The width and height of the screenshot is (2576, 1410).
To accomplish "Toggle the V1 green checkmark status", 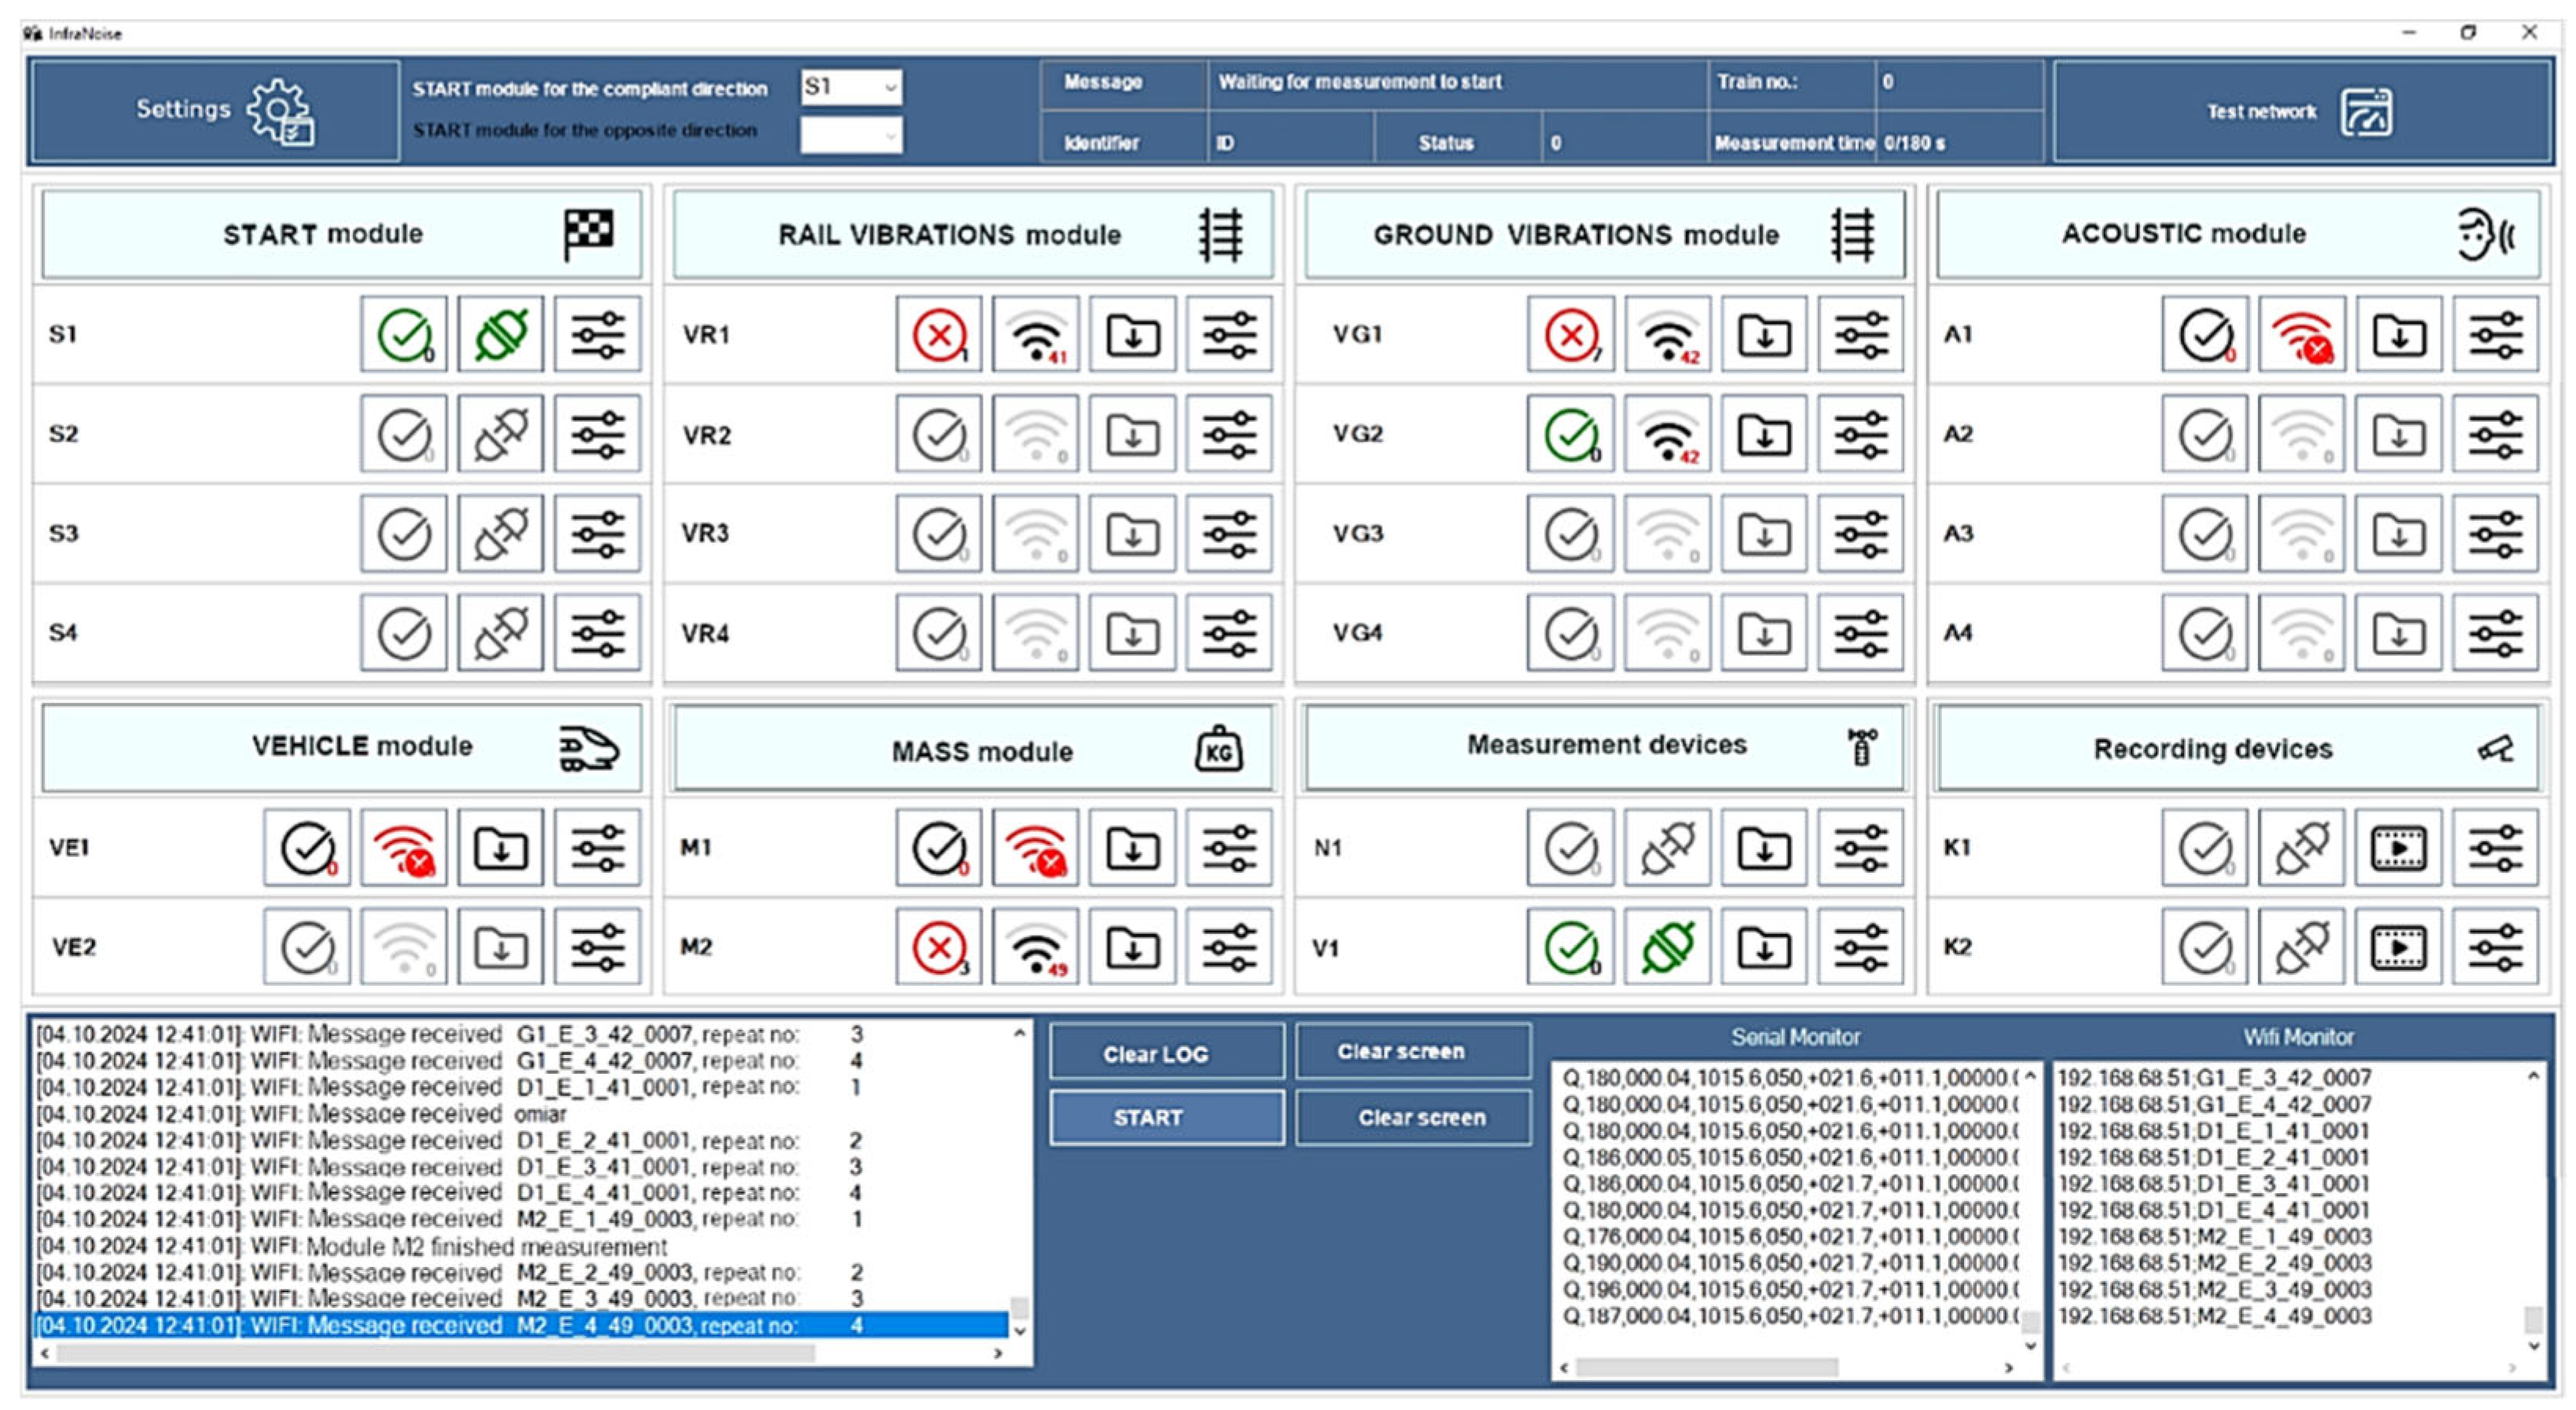I will tap(1570, 947).
